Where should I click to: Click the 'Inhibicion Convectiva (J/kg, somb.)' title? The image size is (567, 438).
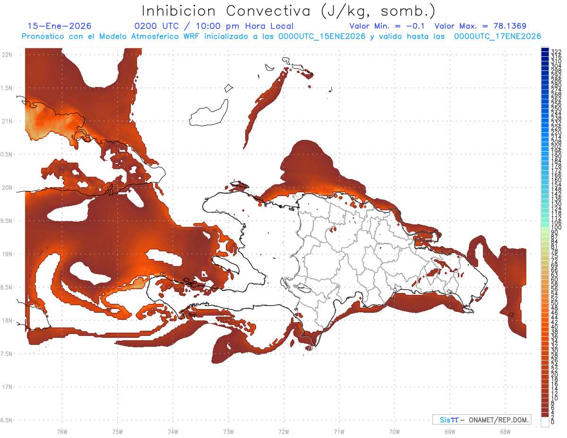tap(289, 11)
